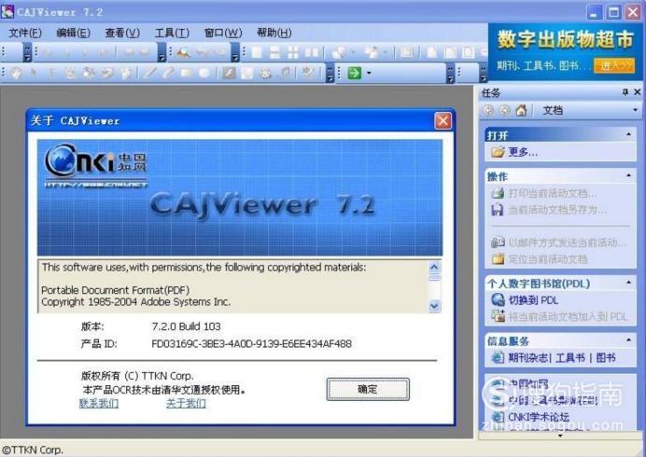This screenshot has width=646, height=457.
Task: Open the 帮助(H) menu
Action: tap(274, 33)
